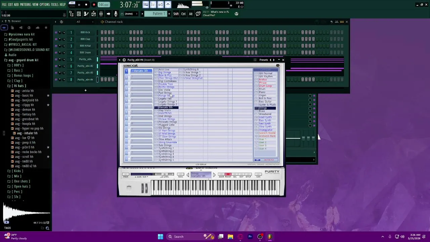The width and height of the screenshot is (430, 242).
Task: Select the 808 Kick channel button
Action: tap(85, 32)
